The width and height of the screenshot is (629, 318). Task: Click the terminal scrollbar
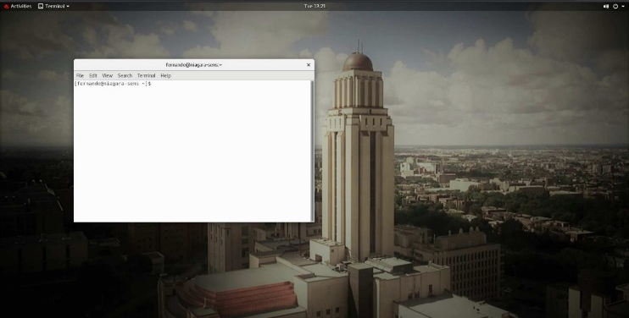[x=313, y=151]
